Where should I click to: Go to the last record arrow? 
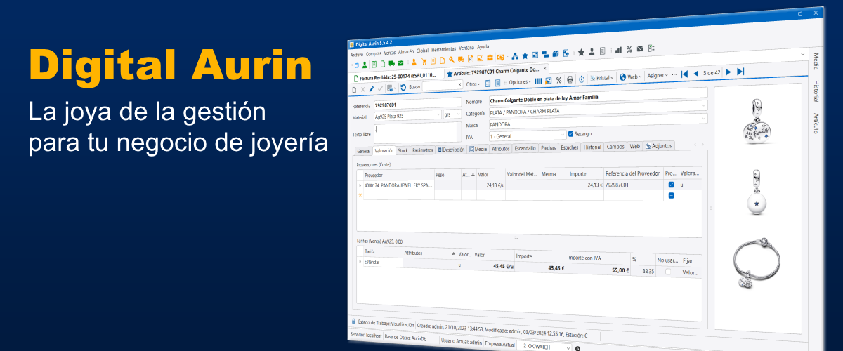click(740, 71)
